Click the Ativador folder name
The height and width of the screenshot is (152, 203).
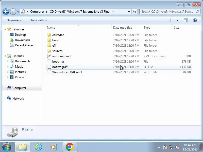[x=58, y=35]
